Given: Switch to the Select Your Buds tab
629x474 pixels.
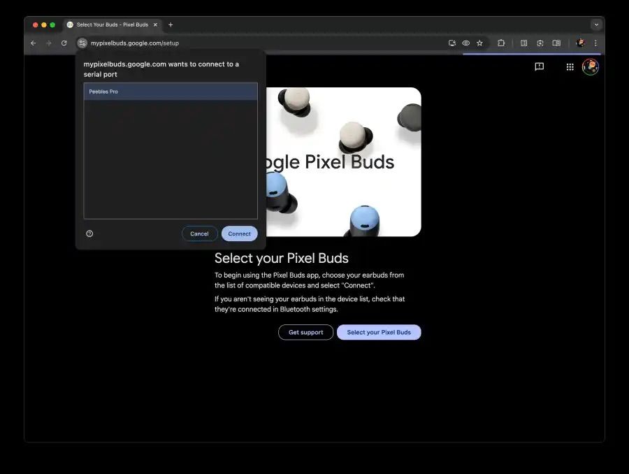Looking at the screenshot, I should [x=112, y=24].
